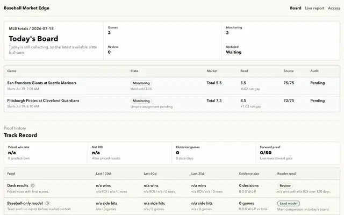Click the 0 decisions evidence value
The width and height of the screenshot is (344, 215).
[x=249, y=185]
